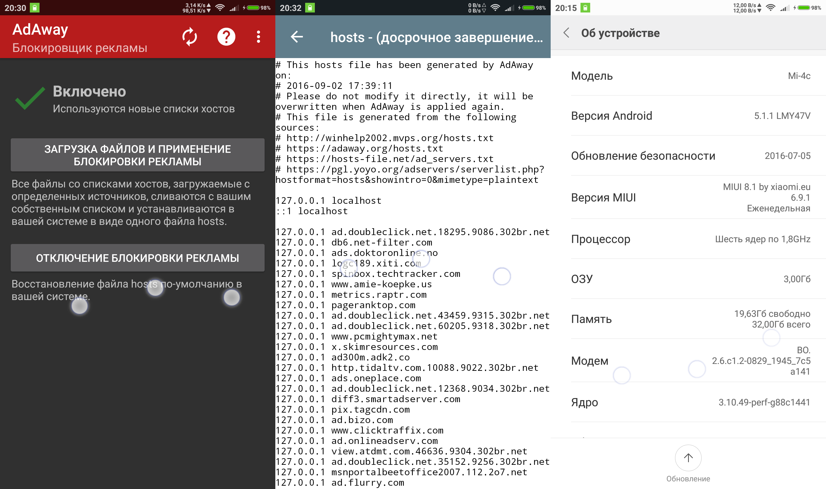Open AdAway help question mark icon
The image size is (826, 489).
pos(226,37)
